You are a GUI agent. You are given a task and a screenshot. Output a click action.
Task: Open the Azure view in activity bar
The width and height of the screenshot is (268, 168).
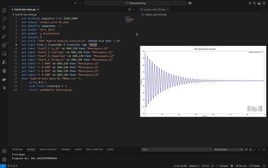pos(4,62)
